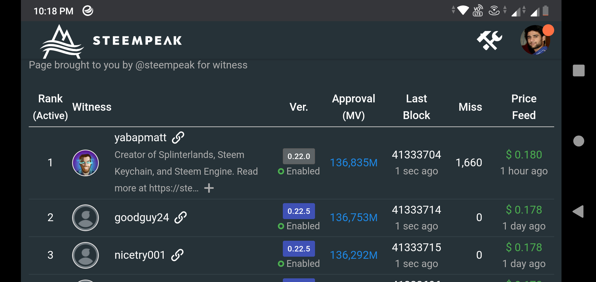This screenshot has width=596, height=282.
Task: Open nicetry001 default avatar
Action: click(85, 255)
